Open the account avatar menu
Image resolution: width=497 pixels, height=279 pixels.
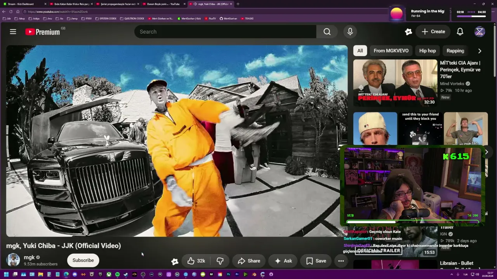point(480,32)
